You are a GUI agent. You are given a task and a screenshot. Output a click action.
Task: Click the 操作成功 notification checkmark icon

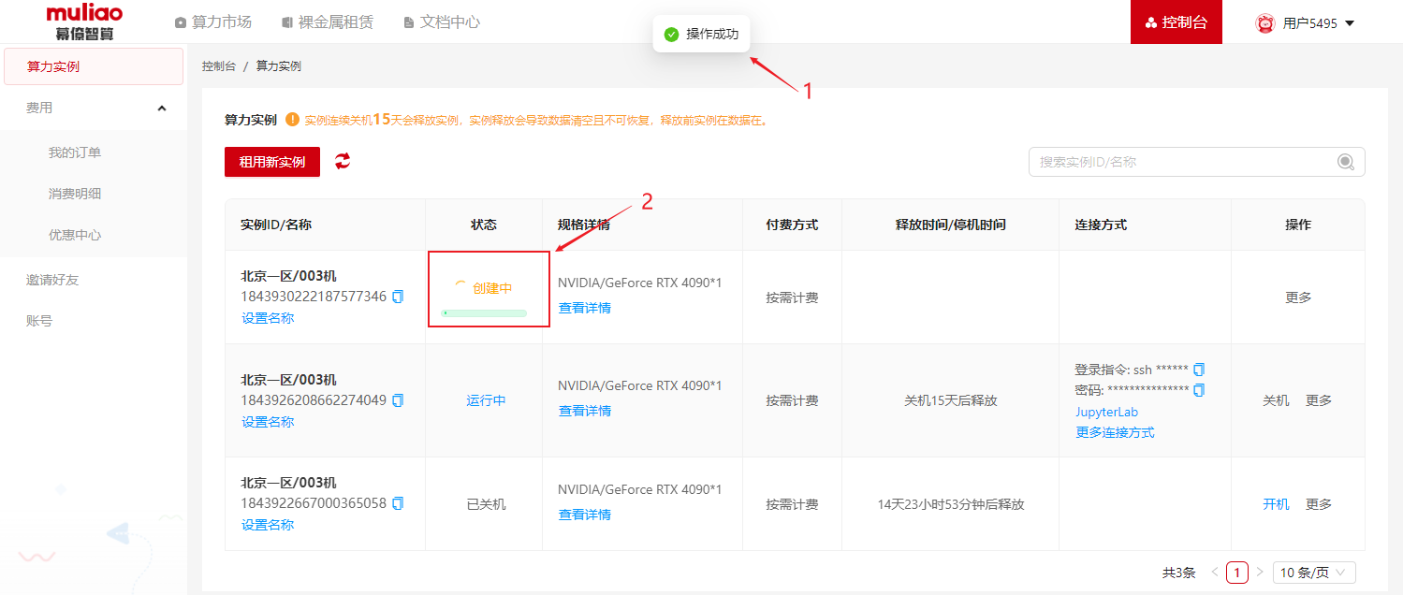[x=671, y=34]
